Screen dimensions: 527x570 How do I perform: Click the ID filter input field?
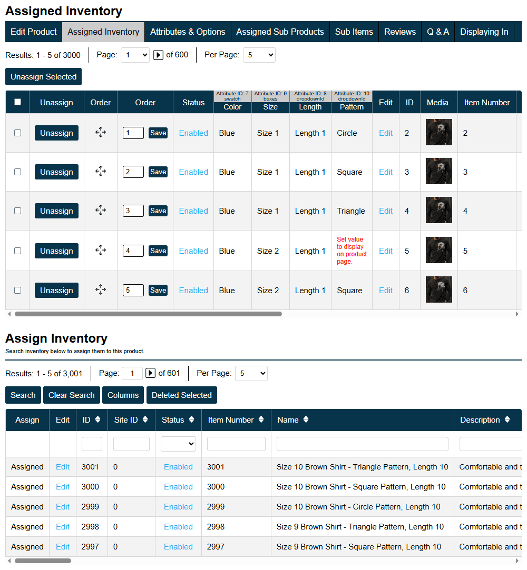pyautogui.click(x=92, y=444)
